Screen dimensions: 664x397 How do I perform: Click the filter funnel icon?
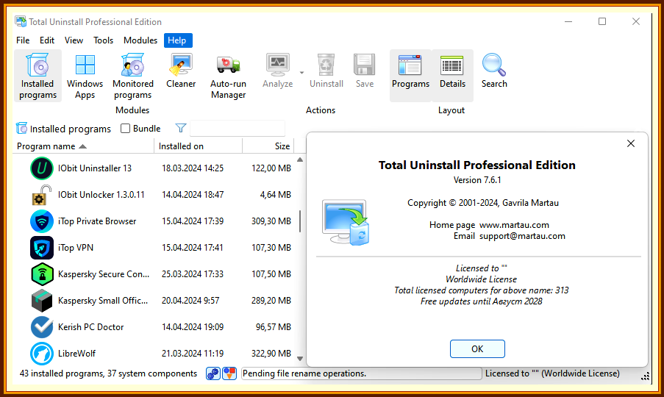click(x=181, y=128)
